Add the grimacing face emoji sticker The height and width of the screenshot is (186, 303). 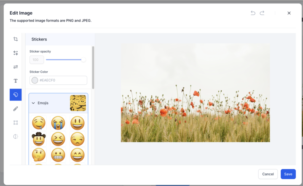(58, 155)
